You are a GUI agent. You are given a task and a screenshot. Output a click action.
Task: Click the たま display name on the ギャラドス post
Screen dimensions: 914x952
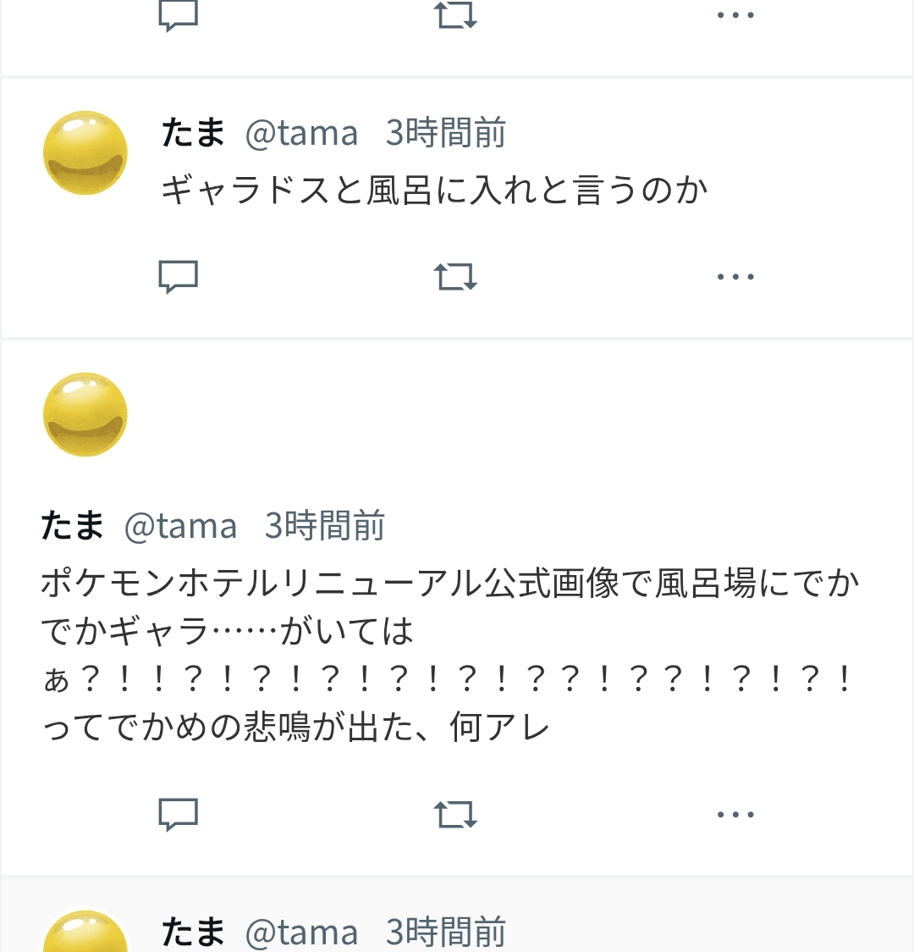193,133
